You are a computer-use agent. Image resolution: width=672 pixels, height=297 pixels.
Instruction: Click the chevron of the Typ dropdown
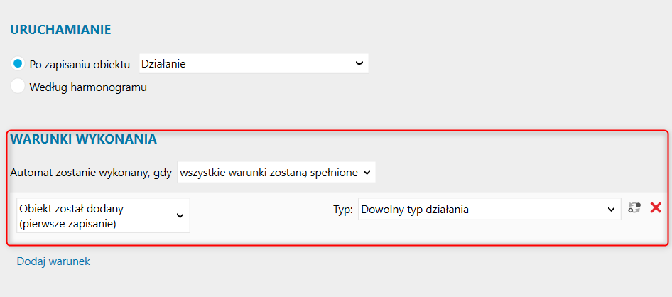pos(612,210)
